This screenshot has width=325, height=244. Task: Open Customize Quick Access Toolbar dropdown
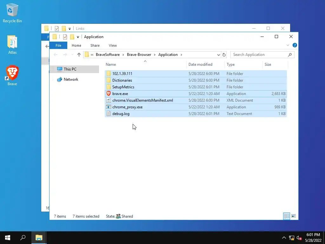tap(78, 37)
